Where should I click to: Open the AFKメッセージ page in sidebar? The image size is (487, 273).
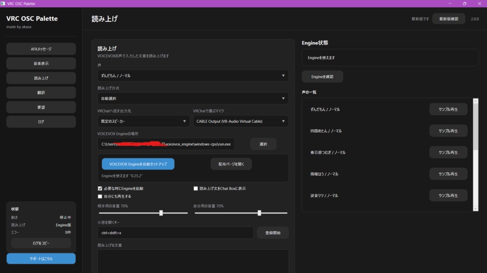(41, 49)
